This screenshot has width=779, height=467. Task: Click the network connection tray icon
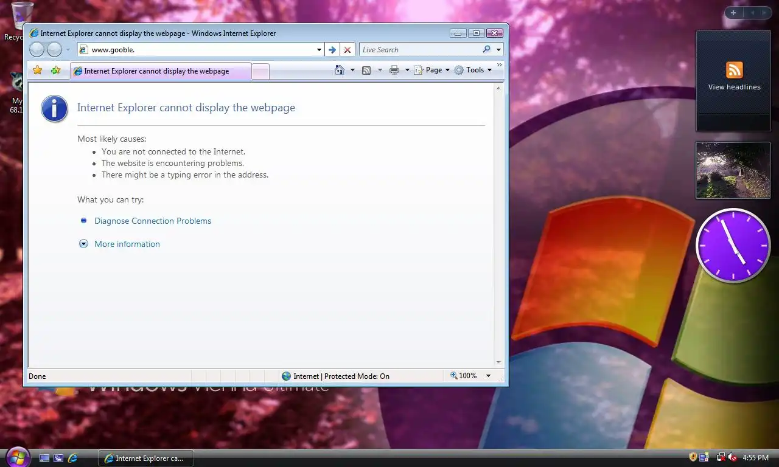[721, 457]
